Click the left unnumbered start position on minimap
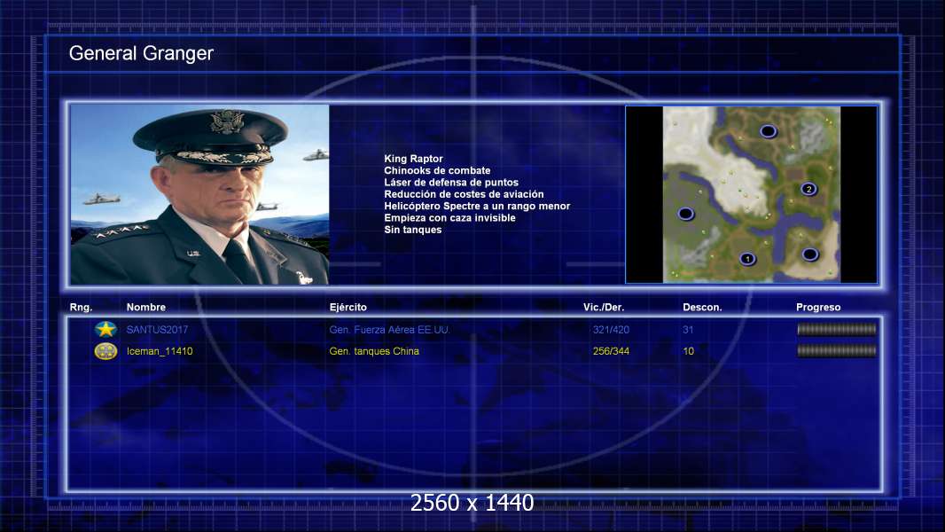The height and width of the screenshot is (532, 945). (x=685, y=214)
